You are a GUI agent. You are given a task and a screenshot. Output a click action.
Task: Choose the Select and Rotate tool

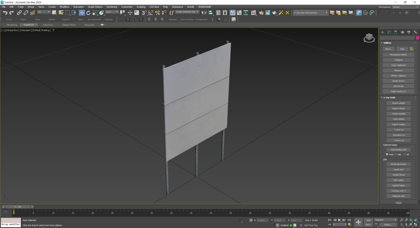click(x=88, y=13)
